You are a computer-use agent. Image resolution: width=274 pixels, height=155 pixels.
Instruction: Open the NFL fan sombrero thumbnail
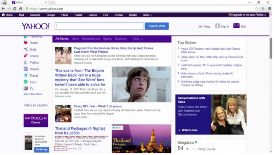pyautogui.click(x=63, y=114)
